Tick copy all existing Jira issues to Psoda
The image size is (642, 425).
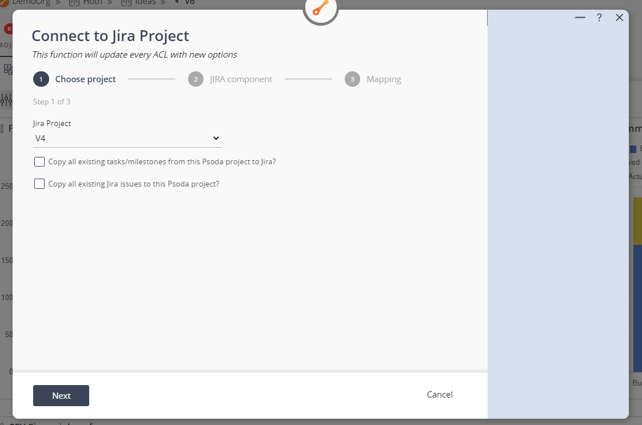[x=39, y=184]
